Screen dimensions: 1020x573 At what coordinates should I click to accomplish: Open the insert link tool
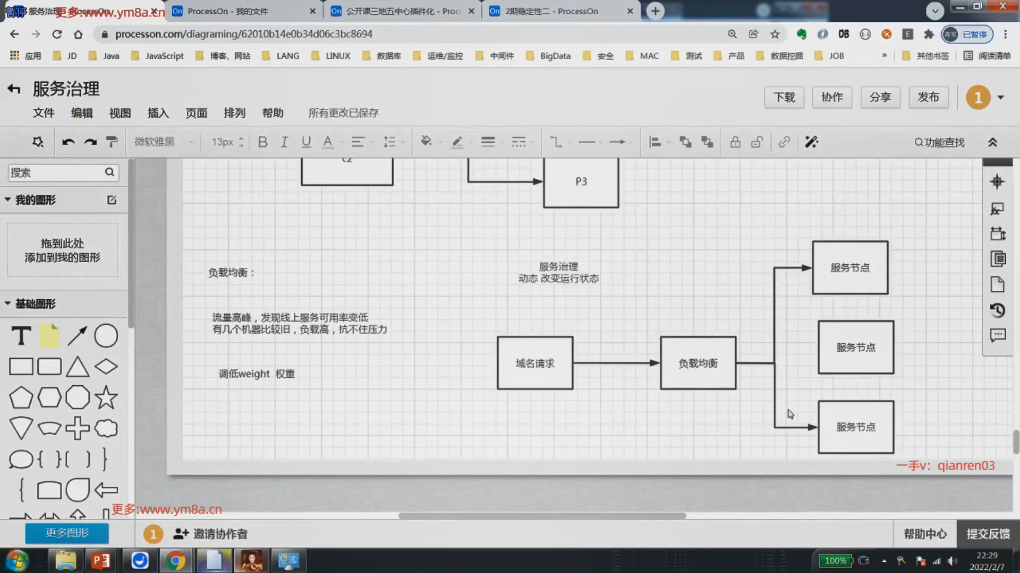tap(784, 142)
